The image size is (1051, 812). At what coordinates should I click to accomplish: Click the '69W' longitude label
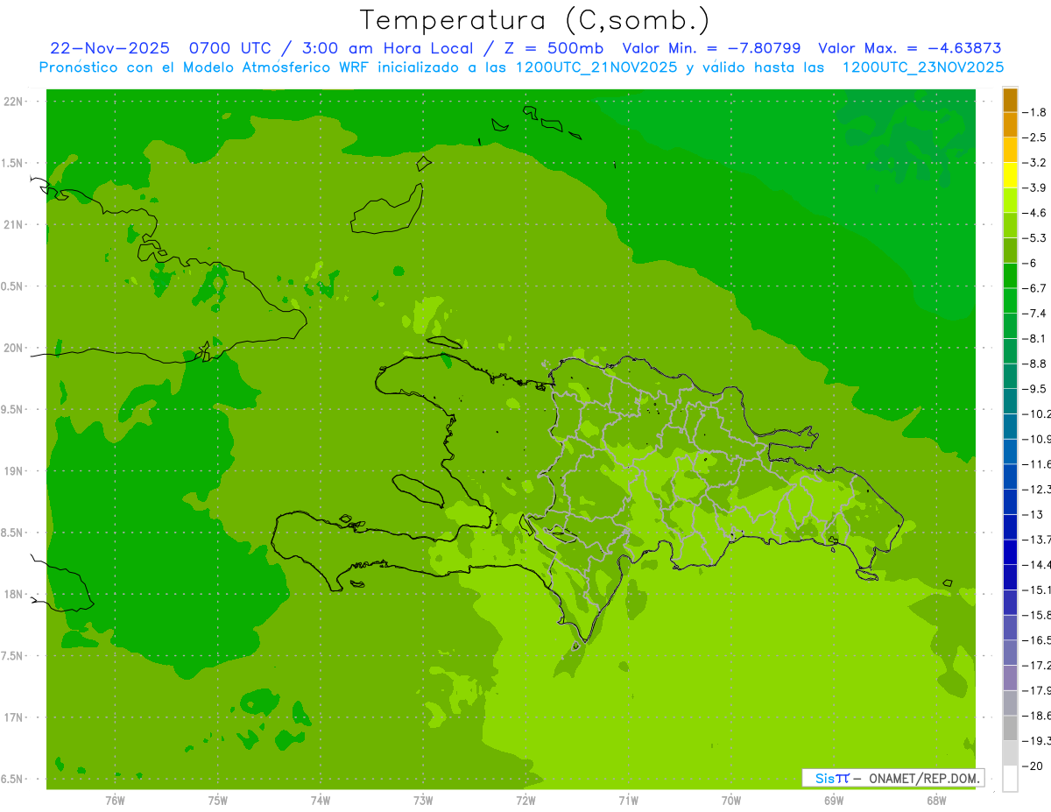tap(834, 801)
